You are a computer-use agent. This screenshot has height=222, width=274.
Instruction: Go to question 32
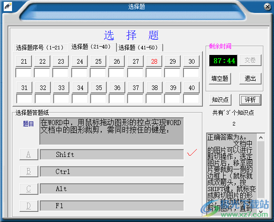[43, 87]
